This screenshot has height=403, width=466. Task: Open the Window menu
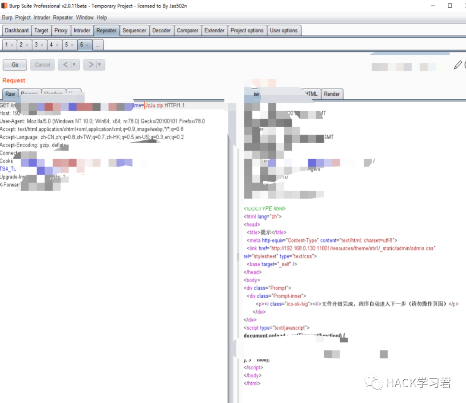[x=85, y=18]
